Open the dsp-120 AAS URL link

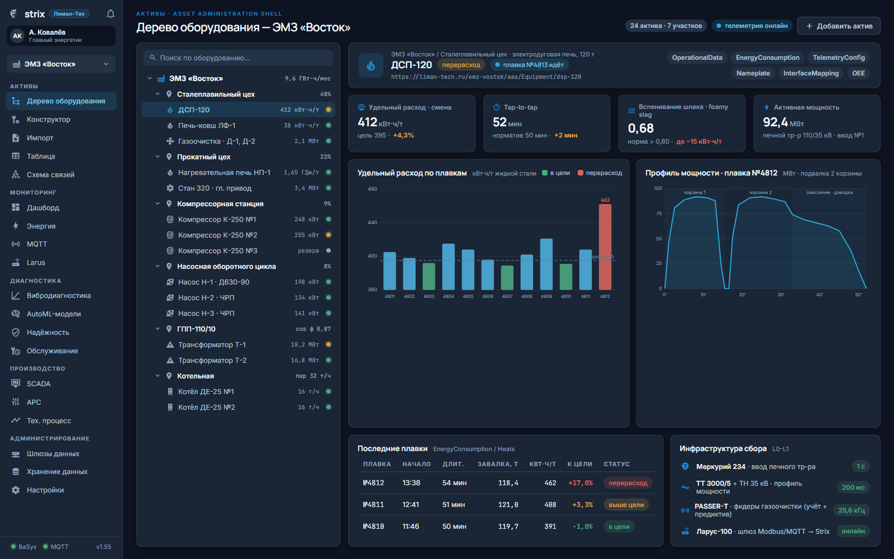(x=486, y=77)
